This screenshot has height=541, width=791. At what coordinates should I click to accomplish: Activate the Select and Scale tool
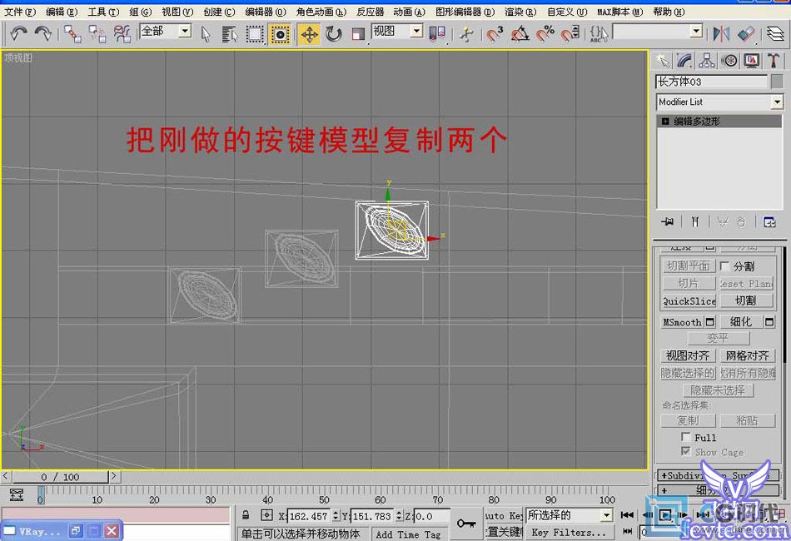(358, 34)
